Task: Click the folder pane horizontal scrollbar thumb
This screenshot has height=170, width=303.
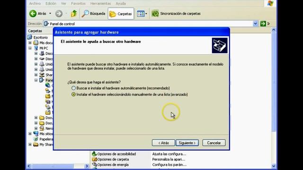Action: [x=53, y=166]
